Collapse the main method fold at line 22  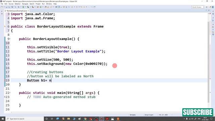point(10,93)
